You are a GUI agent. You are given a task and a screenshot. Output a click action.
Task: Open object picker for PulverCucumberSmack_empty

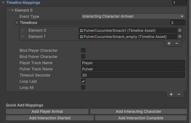pyautogui.click(x=180, y=36)
